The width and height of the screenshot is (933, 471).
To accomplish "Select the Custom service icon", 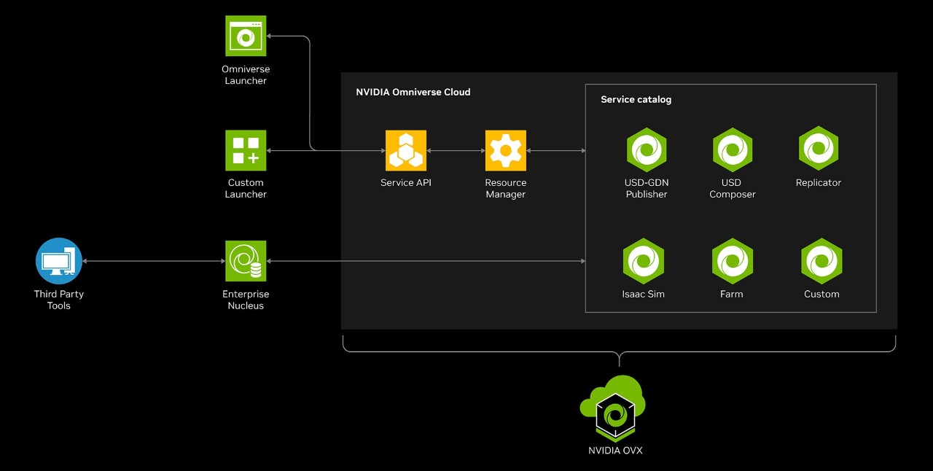I will point(821,260).
